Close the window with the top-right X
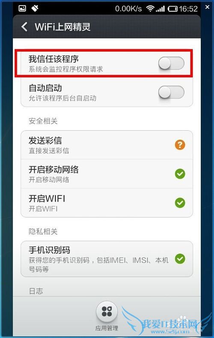 [207, 7]
